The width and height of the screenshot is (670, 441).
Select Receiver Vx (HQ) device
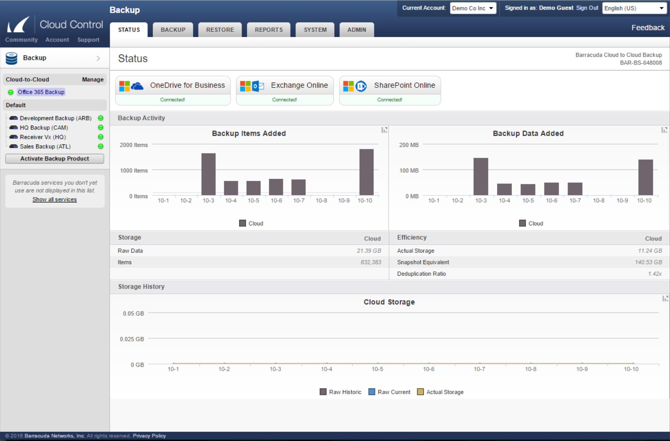pos(43,137)
